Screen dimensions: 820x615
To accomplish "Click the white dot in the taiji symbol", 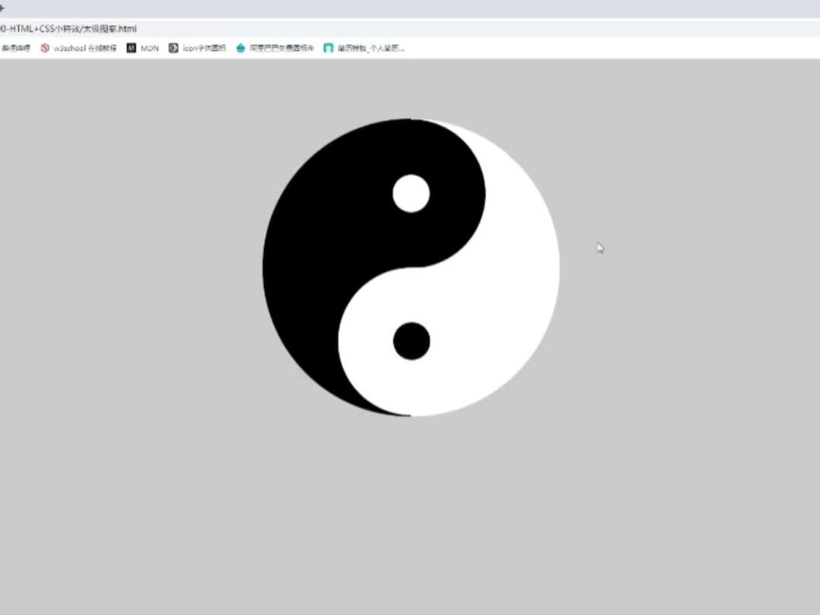I will 411,194.
